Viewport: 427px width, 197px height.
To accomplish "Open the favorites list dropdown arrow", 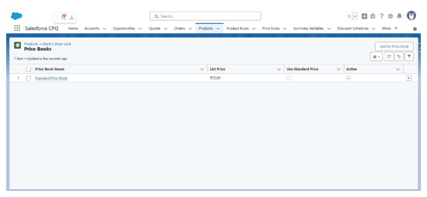I will (x=355, y=16).
